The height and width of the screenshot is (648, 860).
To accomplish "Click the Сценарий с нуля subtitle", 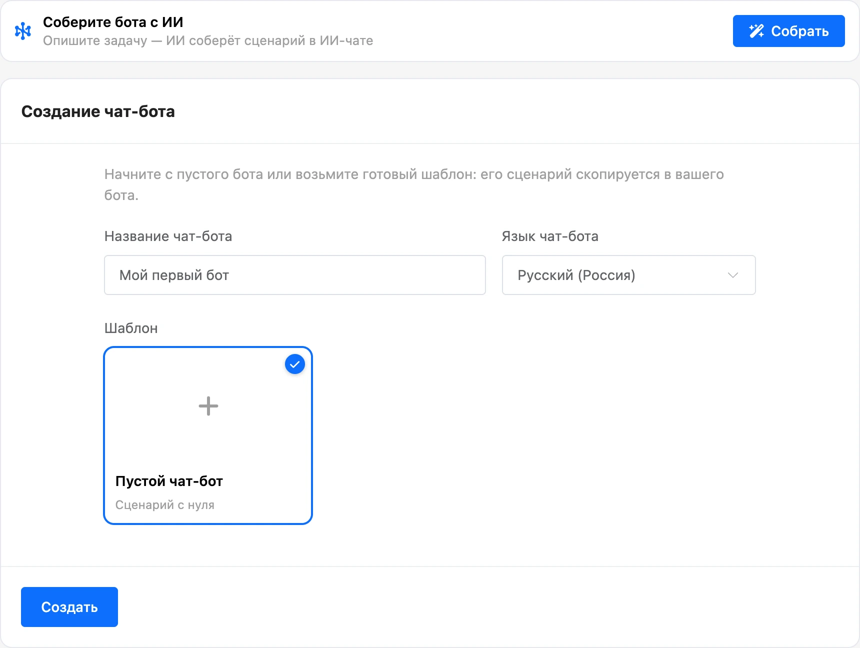I will coord(165,505).
